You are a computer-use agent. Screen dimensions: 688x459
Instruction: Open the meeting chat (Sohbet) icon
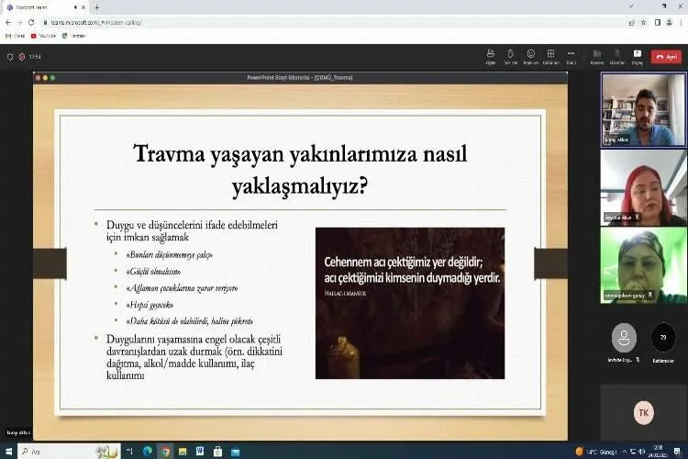coord(511,55)
